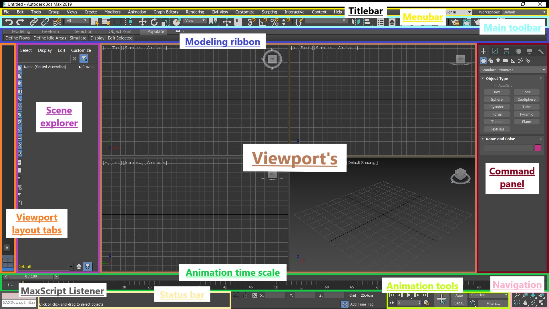Viewport: 549px width, 309px height.
Task: Open the Rendering menu
Action: coord(195,12)
